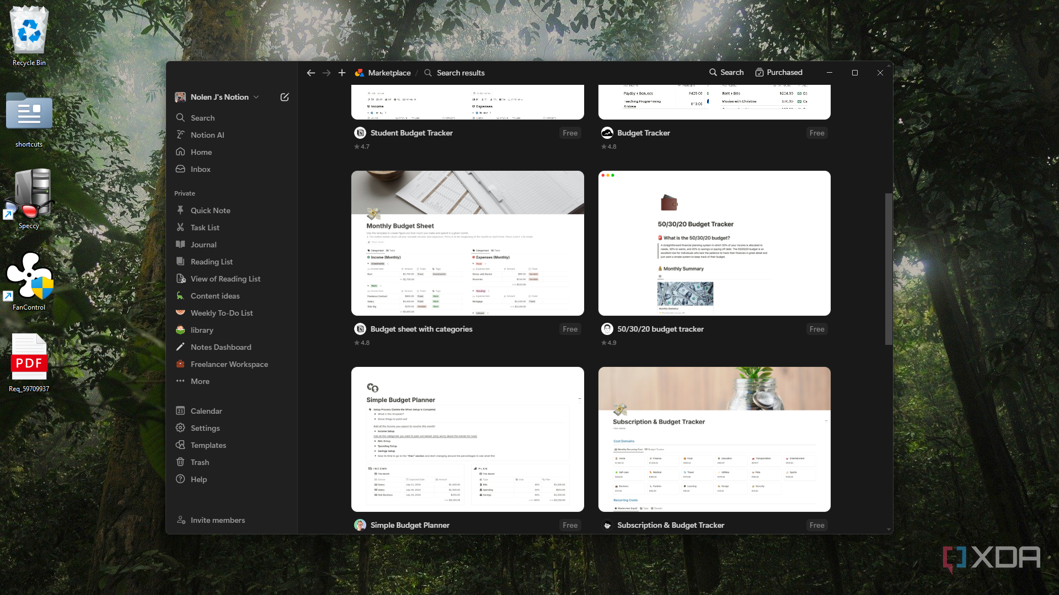Go forward with the right arrow
This screenshot has width=1059, height=595.
pyautogui.click(x=327, y=73)
